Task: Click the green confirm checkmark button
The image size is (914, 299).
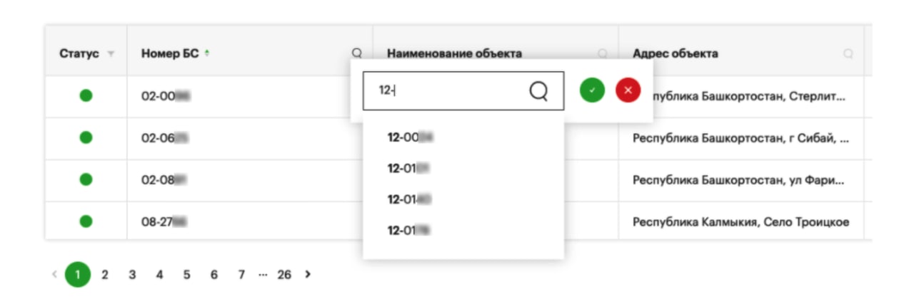Action: pos(592,90)
